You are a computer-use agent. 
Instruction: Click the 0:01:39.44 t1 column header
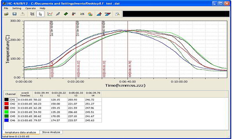coord(41,94)
